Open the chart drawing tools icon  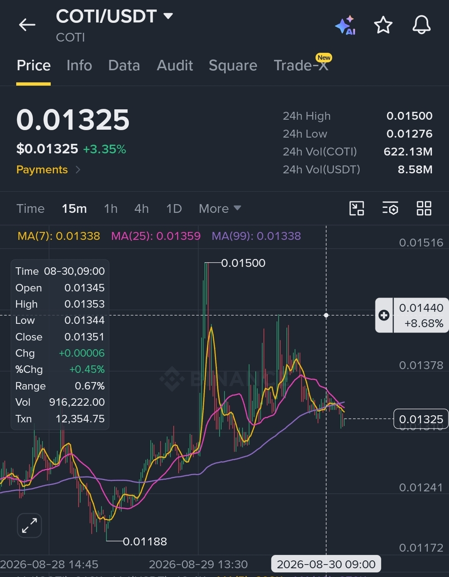coord(357,208)
